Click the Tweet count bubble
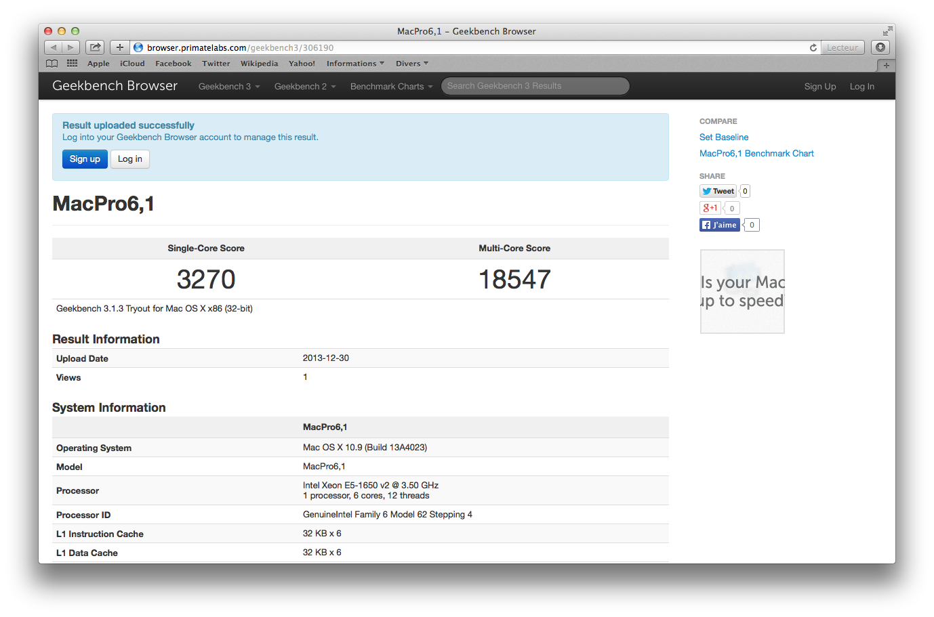Screen dimensions: 934x617 pos(745,191)
